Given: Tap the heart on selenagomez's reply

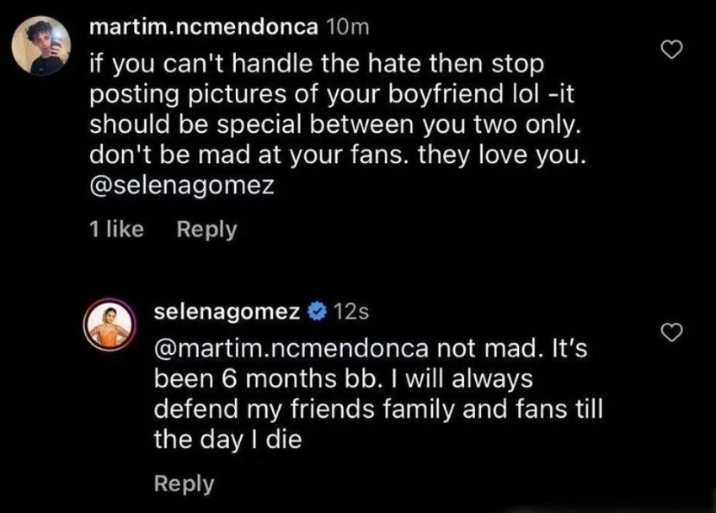Looking at the screenshot, I should point(671,335).
